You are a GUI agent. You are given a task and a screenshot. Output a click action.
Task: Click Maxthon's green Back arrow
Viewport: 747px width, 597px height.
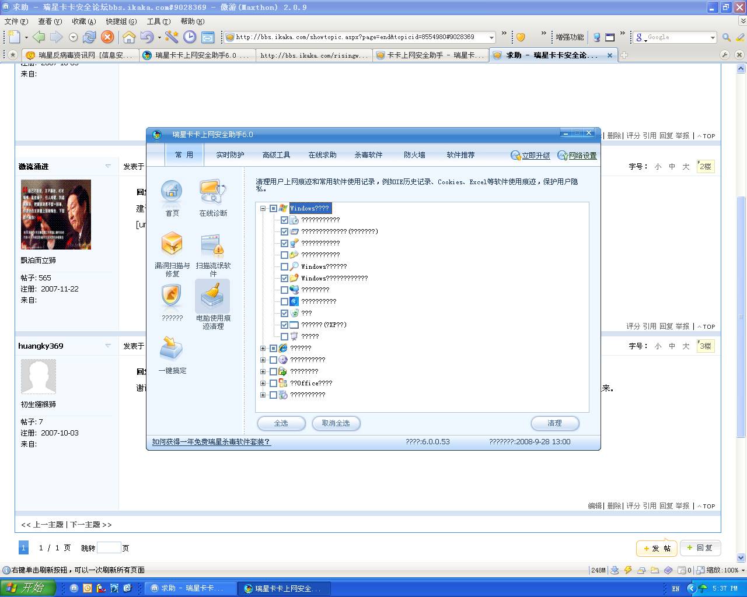(39, 37)
